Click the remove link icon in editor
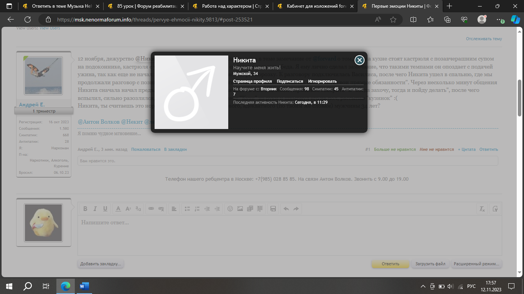Viewport: 524px width, 294px height. point(161,209)
